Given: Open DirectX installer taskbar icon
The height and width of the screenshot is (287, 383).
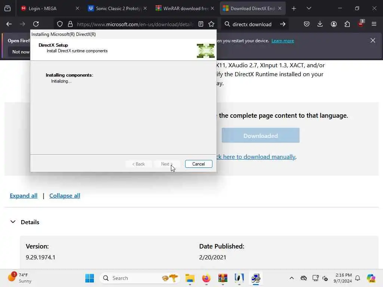Looking at the screenshot, I should (x=256, y=278).
